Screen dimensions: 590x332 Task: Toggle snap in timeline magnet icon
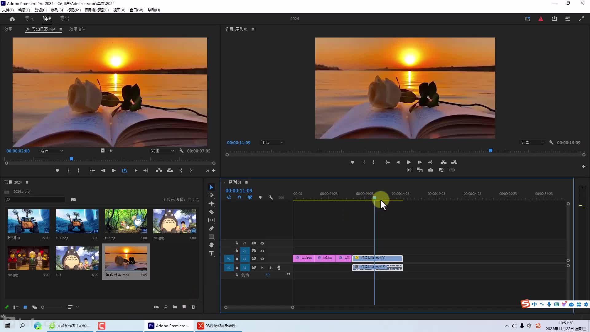click(239, 197)
